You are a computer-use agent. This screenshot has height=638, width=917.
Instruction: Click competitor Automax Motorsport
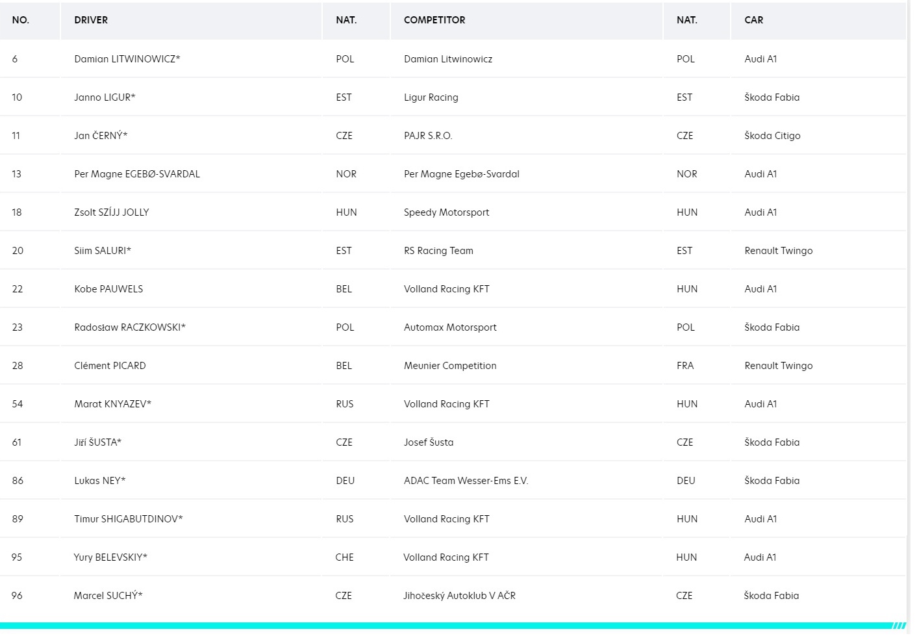click(450, 327)
